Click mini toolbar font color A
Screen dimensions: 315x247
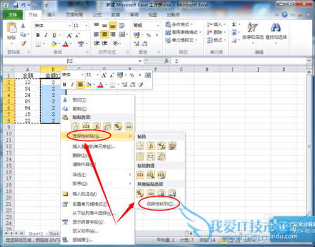click(x=101, y=84)
